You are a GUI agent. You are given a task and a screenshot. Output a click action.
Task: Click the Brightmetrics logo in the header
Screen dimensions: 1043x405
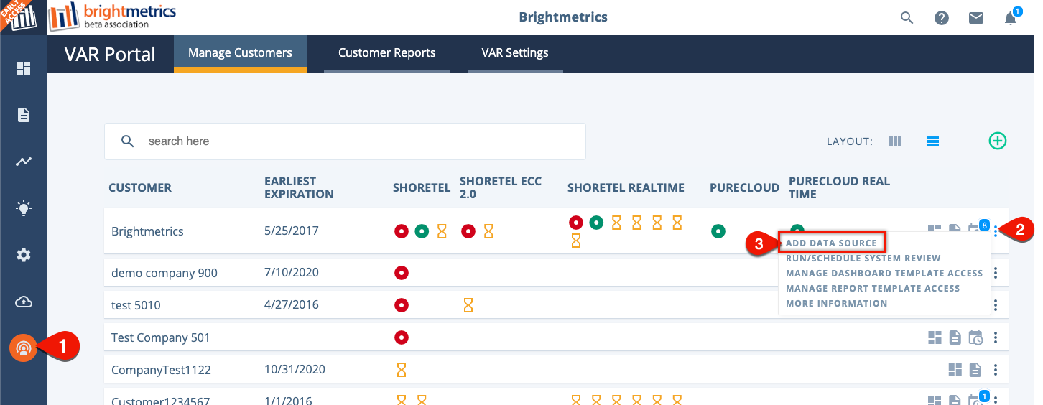pos(113,17)
